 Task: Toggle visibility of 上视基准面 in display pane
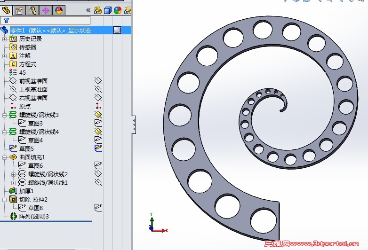[98, 89]
